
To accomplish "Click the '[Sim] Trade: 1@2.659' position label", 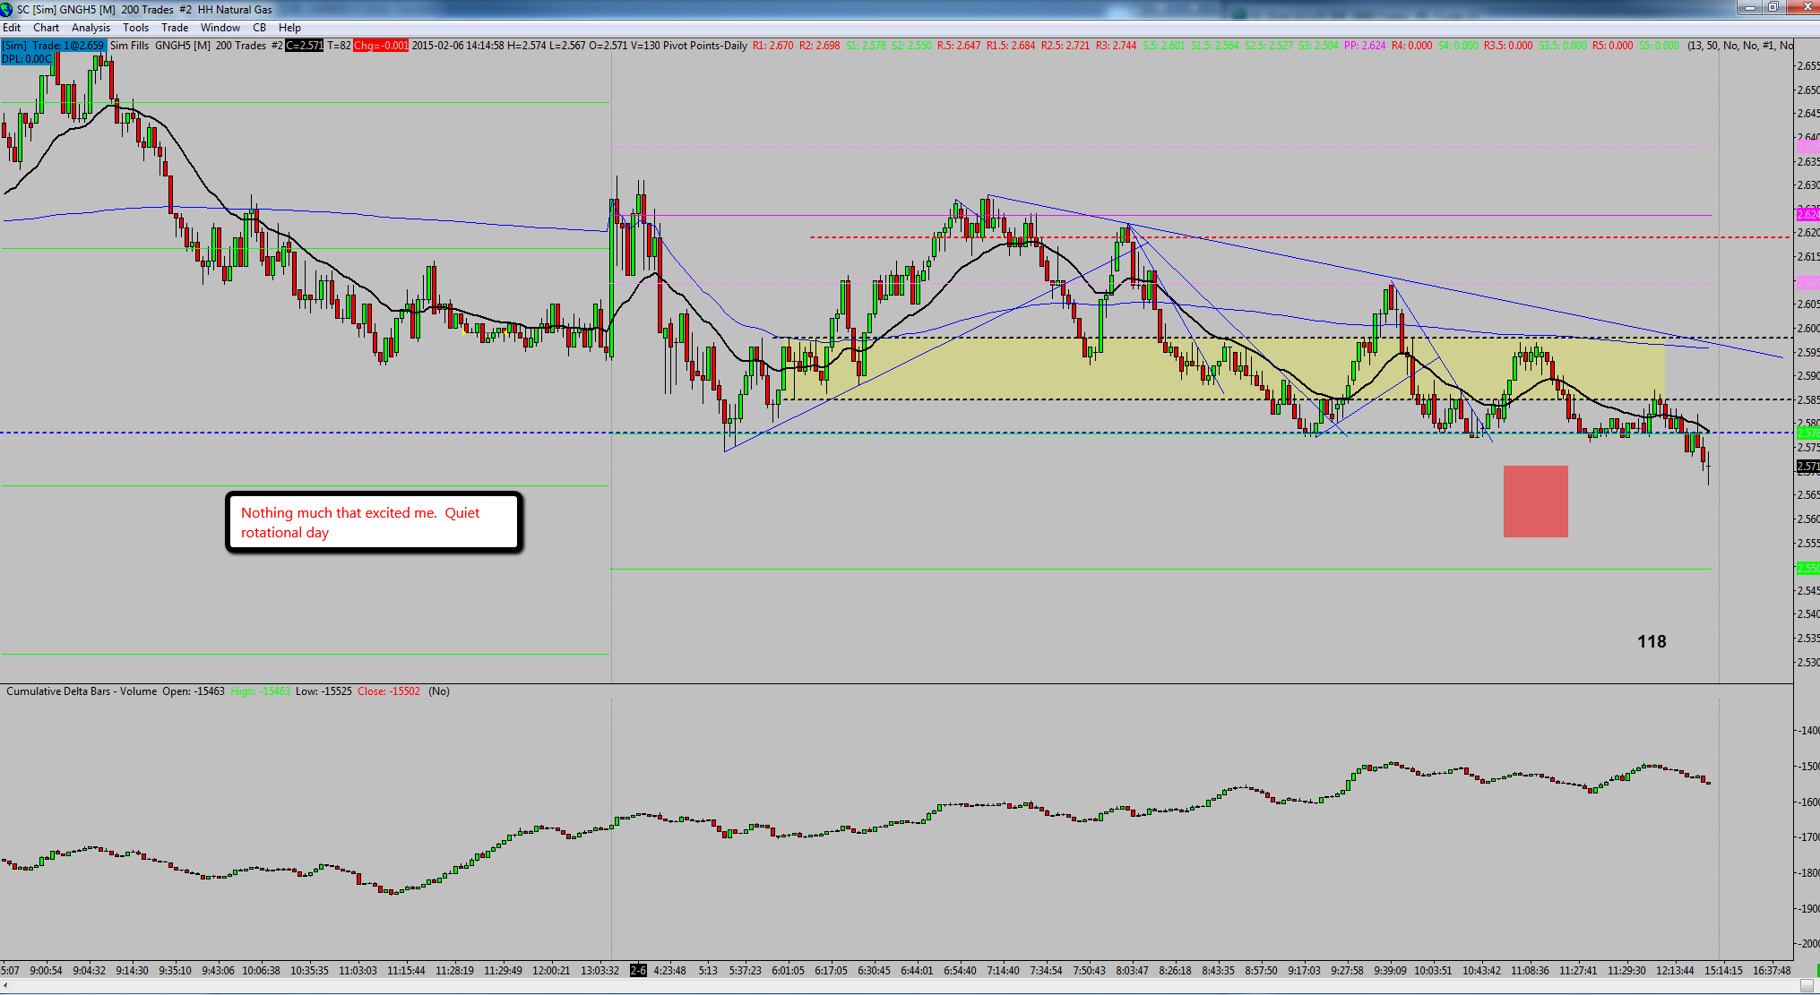I will 54,46.
